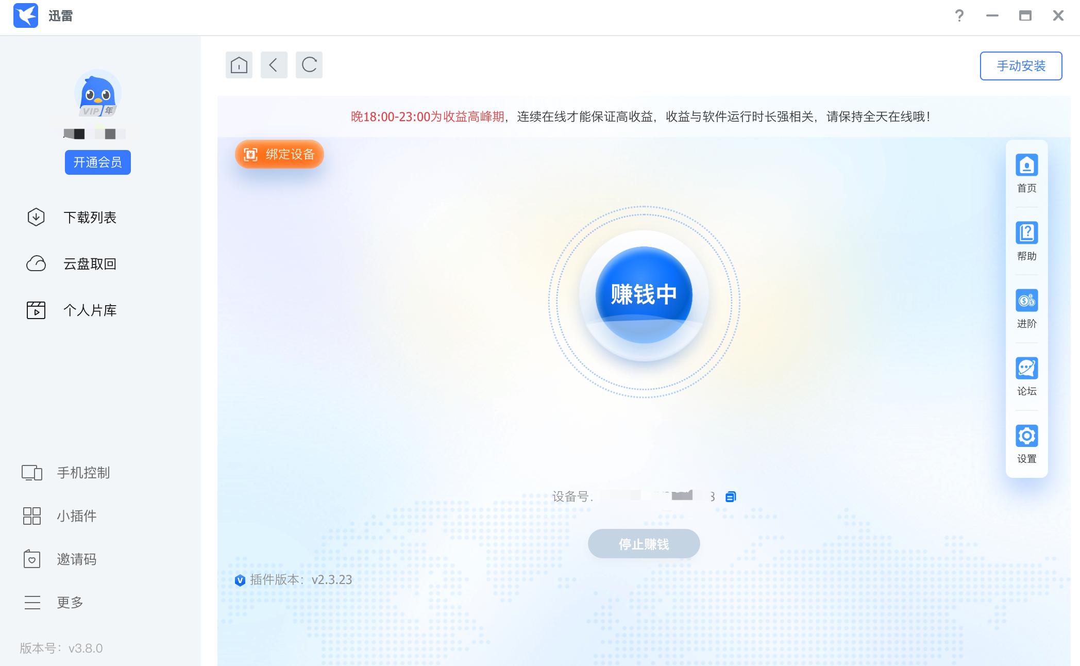Viewport: 1080px width, 666px height.
Task: Click 开通会员 to open membership
Action: tap(98, 162)
